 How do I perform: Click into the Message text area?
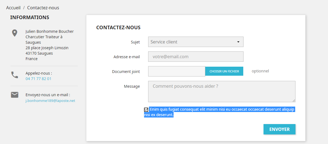(x=222, y=92)
